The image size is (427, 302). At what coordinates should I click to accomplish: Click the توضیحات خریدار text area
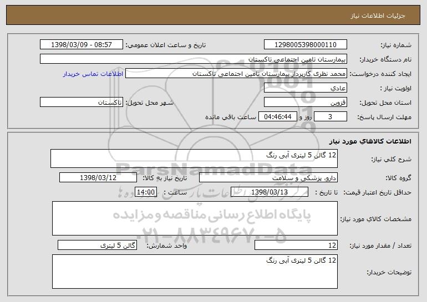tap(195, 272)
